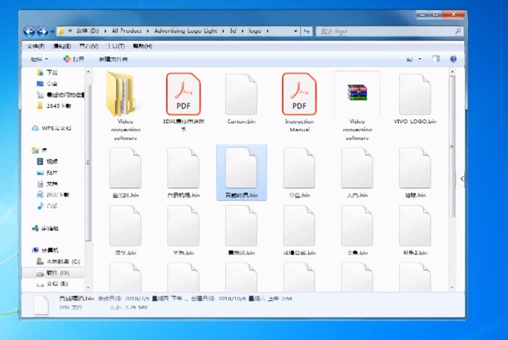Click the vertical scrollbar of file list
Viewport: 508px width, 340px height.
[452, 147]
